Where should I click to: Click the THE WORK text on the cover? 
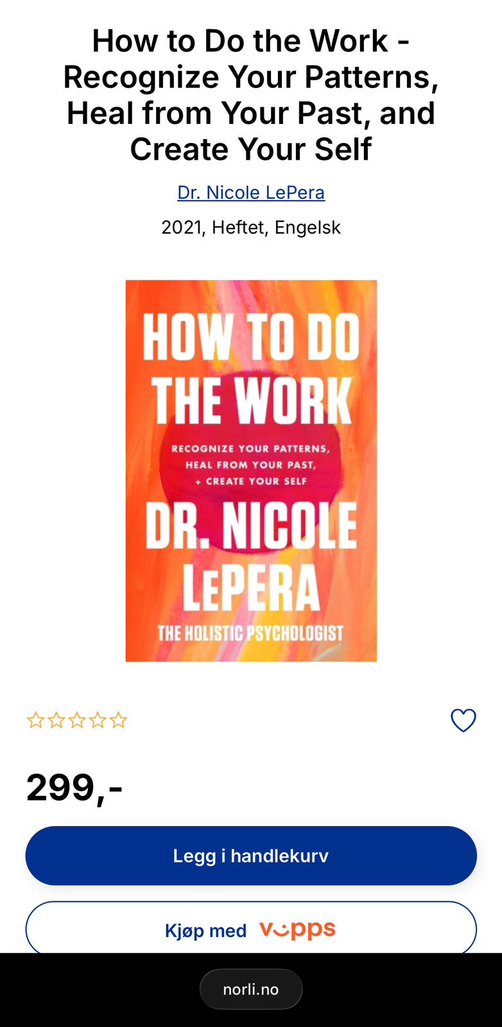[251, 401]
